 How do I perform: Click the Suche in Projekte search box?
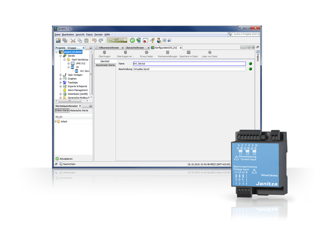coord(246,34)
